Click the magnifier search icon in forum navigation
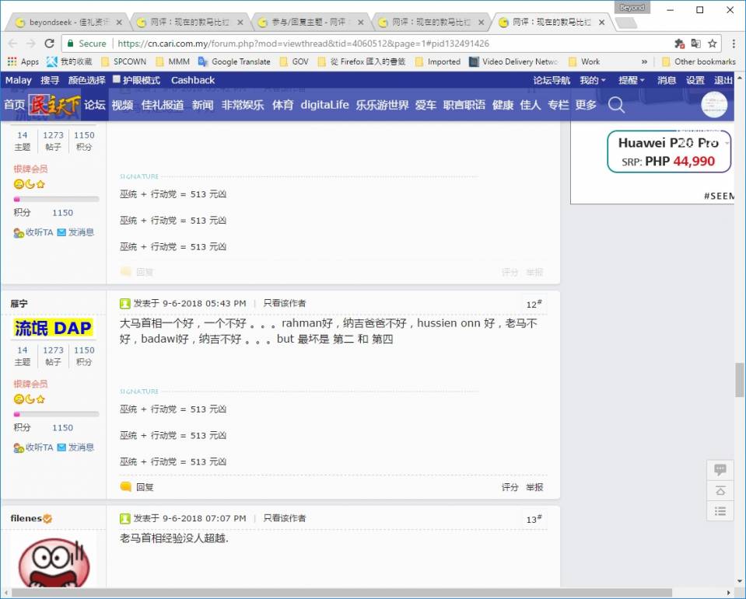This screenshot has width=746, height=599. 616,105
